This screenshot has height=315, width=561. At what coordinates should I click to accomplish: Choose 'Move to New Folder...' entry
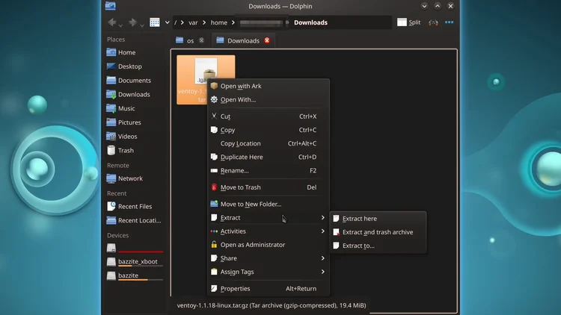click(269, 204)
